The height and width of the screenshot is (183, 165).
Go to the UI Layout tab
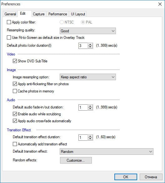(78, 14)
